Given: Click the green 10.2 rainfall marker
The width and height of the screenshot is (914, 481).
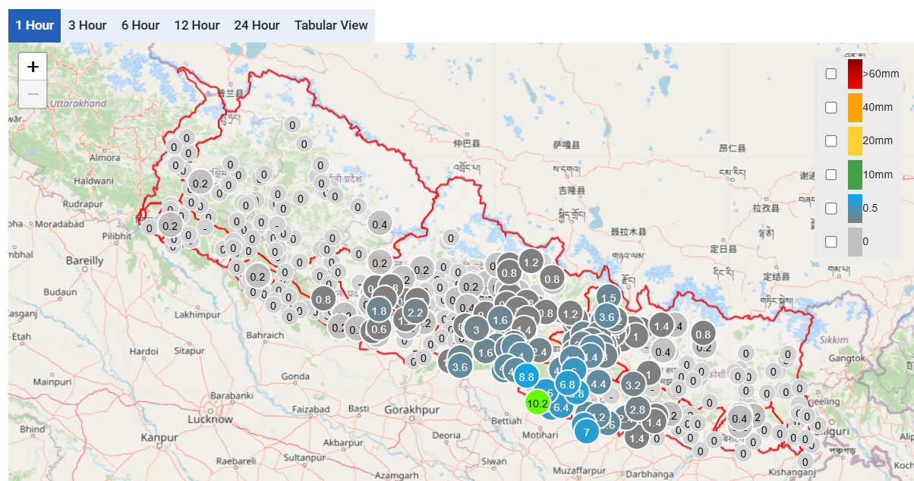Looking at the screenshot, I should pyautogui.click(x=537, y=403).
